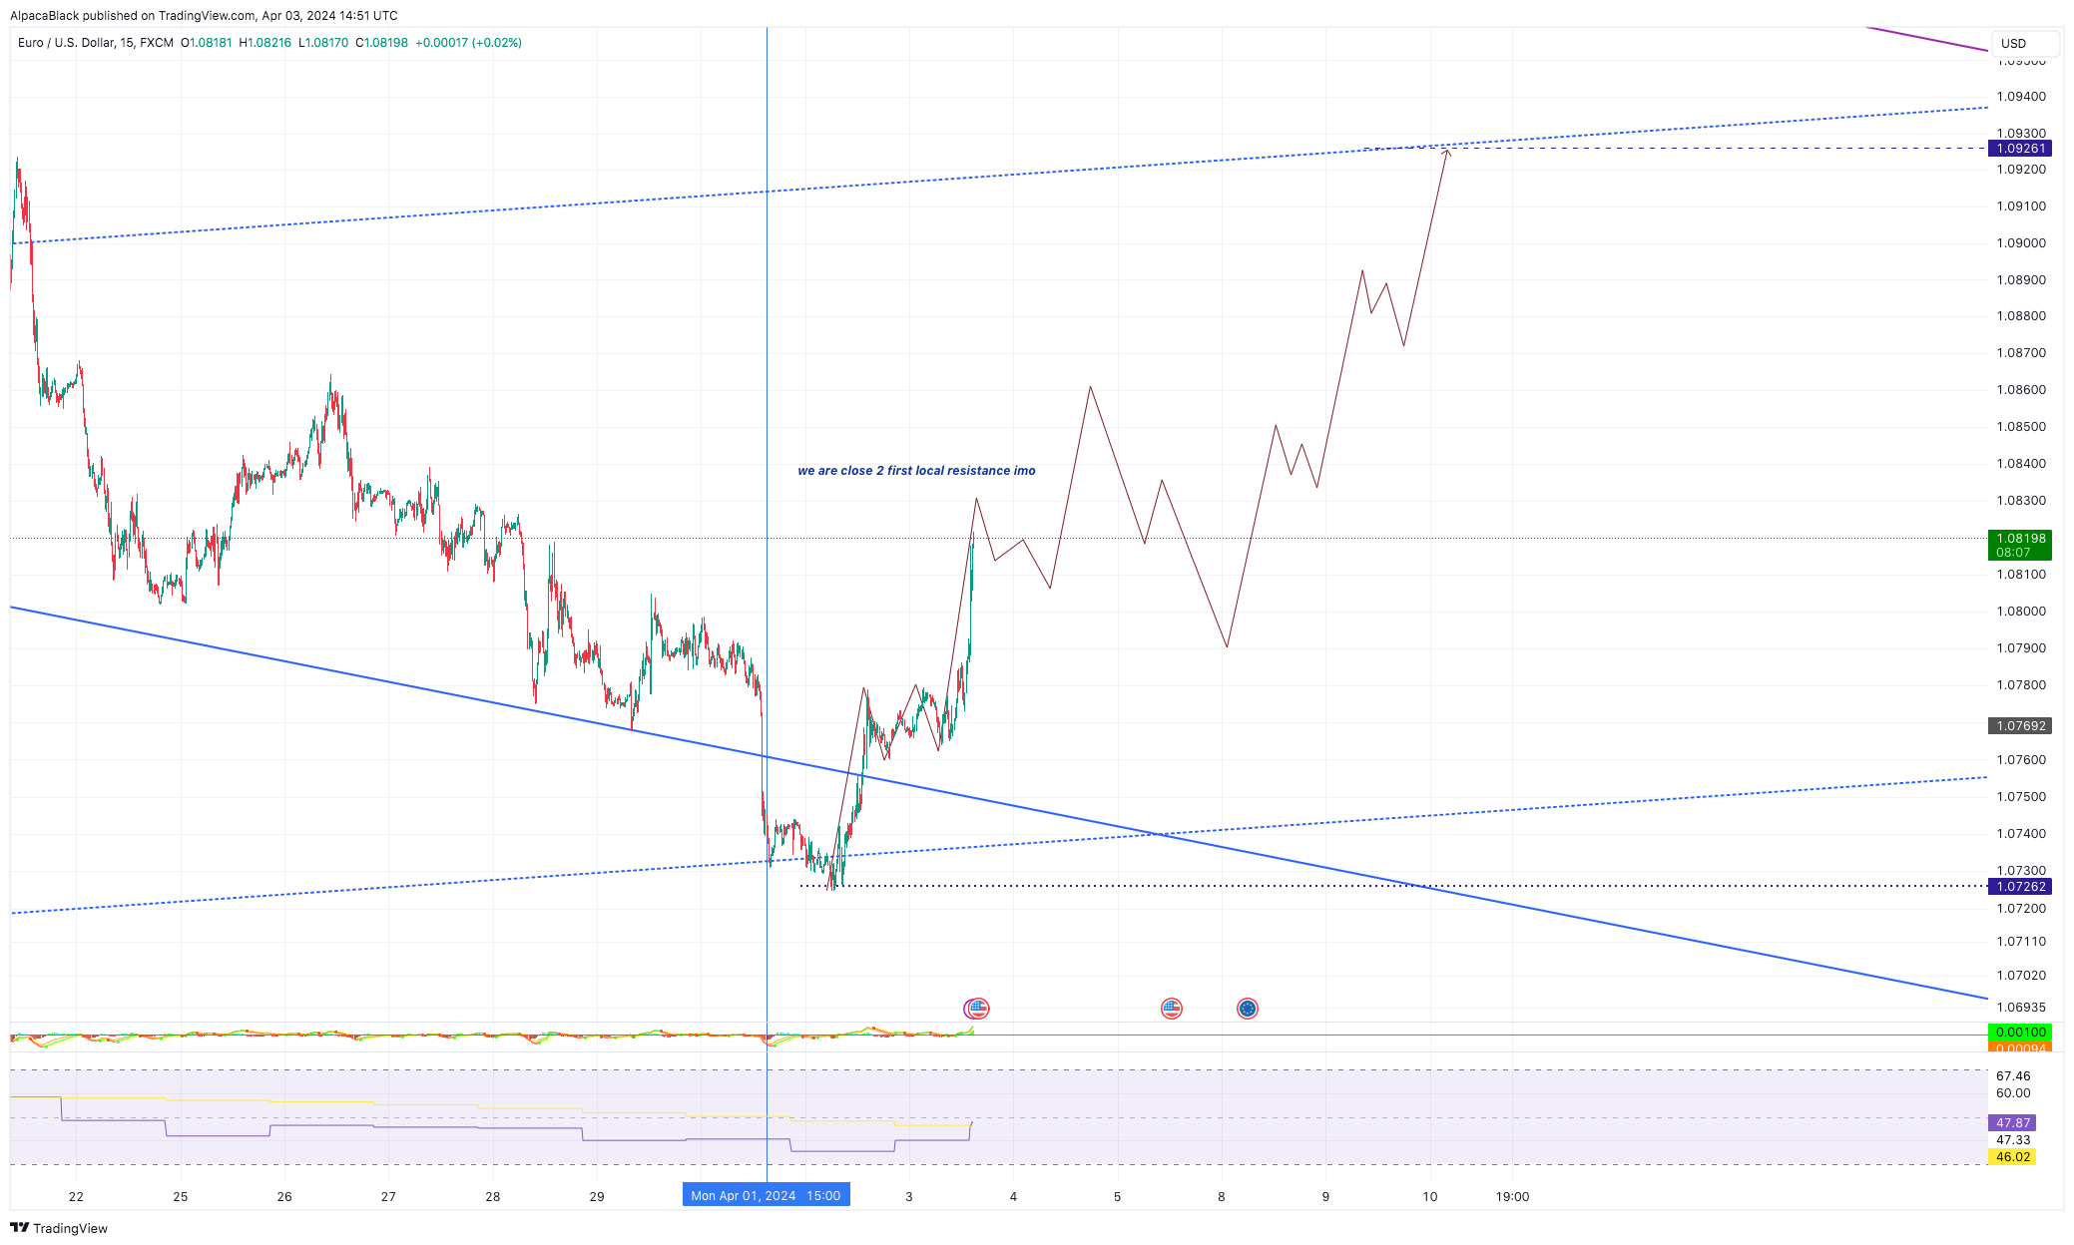This screenshot has height=1245, width=2074.
Task: Click the high value H1.08216
Action: pyautogui.click(x=265, y=43)
